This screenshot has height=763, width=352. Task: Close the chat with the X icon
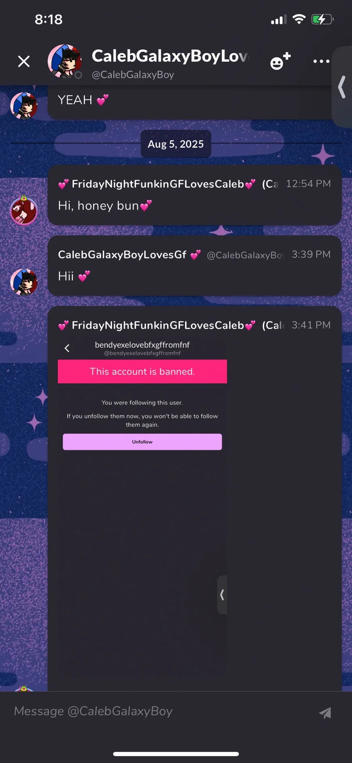click(x=24, y=61)
